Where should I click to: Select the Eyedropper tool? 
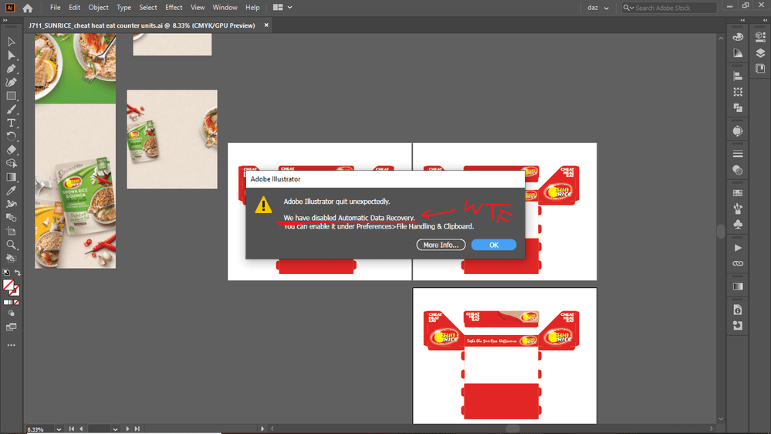click(x=12, y=191)
